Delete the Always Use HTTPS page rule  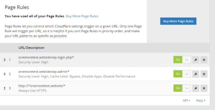tap(204, 88)
